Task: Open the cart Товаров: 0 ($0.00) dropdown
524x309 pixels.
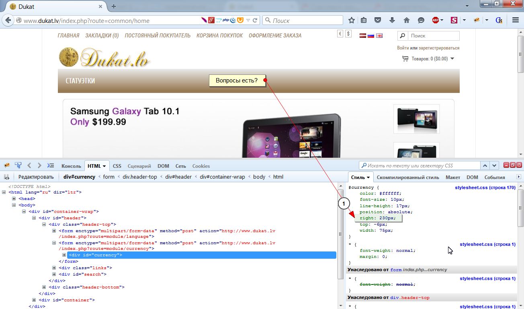Action: coord(452,59)
